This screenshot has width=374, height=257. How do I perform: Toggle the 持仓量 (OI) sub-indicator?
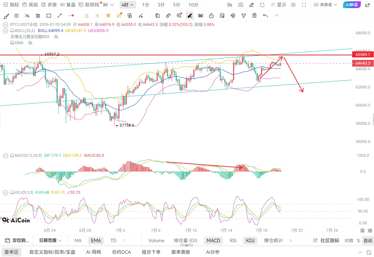(x=186, y=240)
